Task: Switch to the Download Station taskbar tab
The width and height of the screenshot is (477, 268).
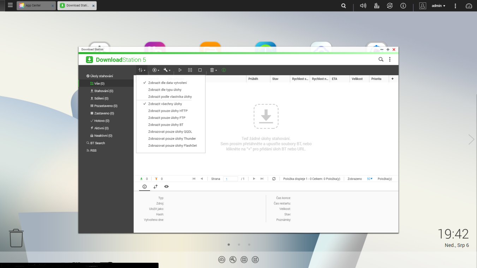Action: 77,6
